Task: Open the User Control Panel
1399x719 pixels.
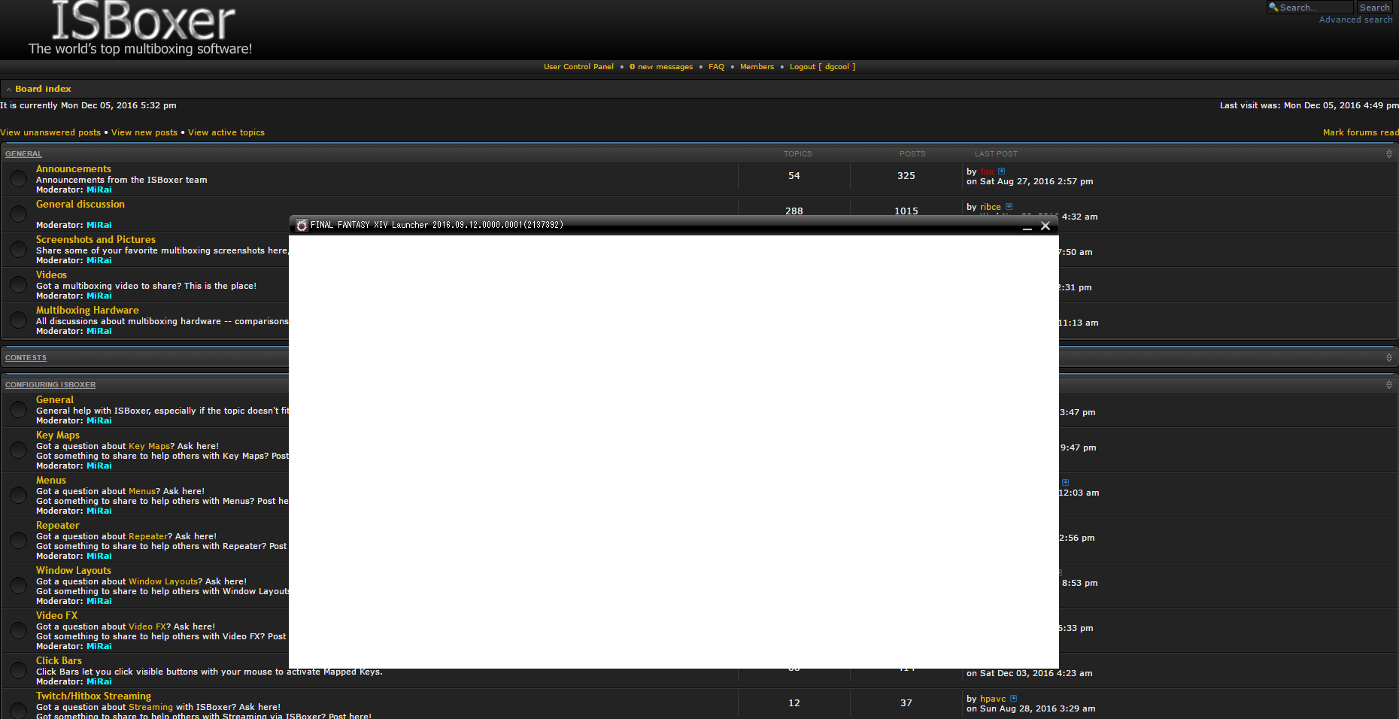Action: point(578,67)
